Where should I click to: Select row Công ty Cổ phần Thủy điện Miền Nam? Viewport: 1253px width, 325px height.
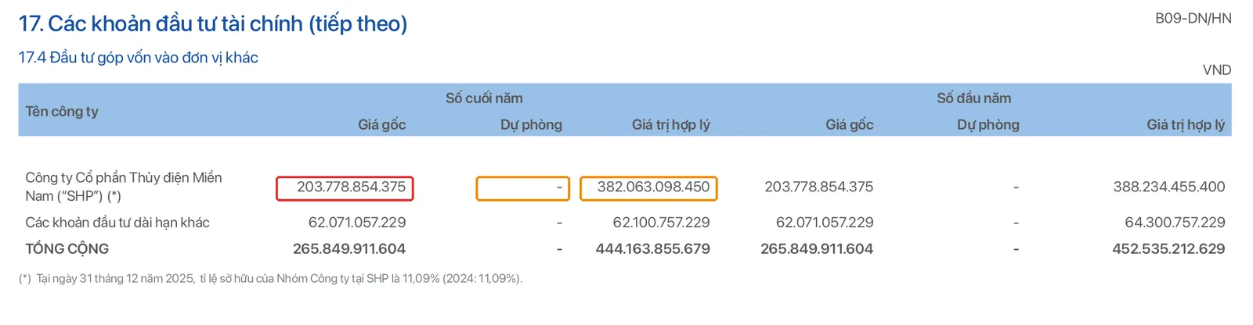click(625, 187)
